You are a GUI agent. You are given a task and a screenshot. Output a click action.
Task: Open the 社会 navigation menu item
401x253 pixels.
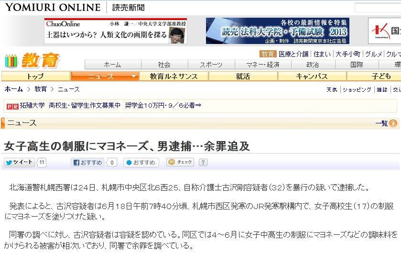[164, 65]
